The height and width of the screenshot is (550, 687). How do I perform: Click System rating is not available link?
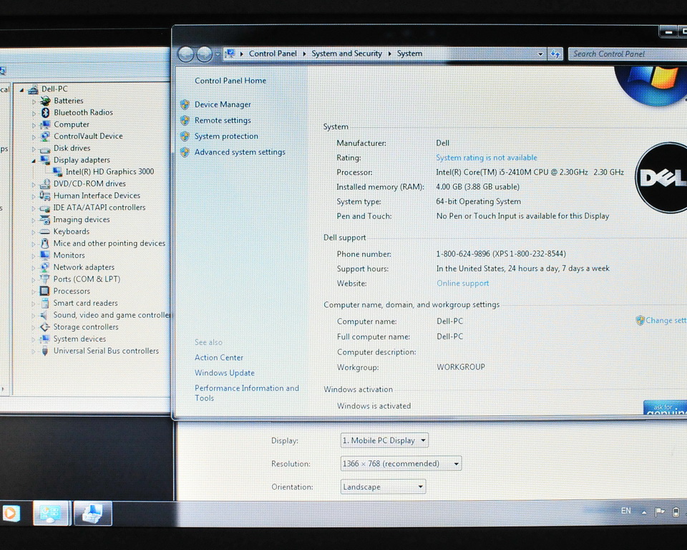[487, 158]
